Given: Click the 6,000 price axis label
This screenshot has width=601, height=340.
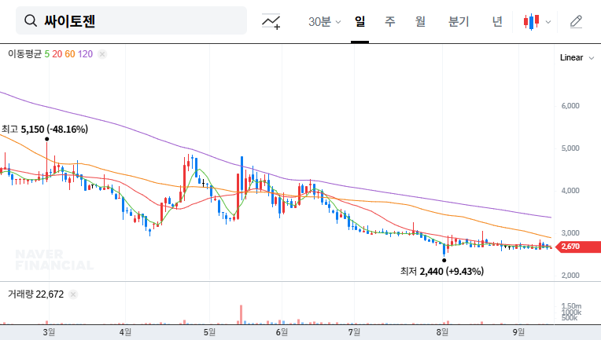Looking at the screenshot, I should tap(570, 106).
